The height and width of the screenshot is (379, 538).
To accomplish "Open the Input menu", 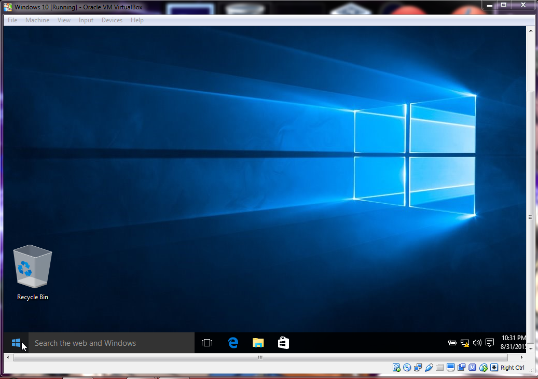I will click(x=86, y=20).
